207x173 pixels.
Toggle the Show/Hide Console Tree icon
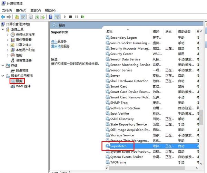click(x=23, y=17)
